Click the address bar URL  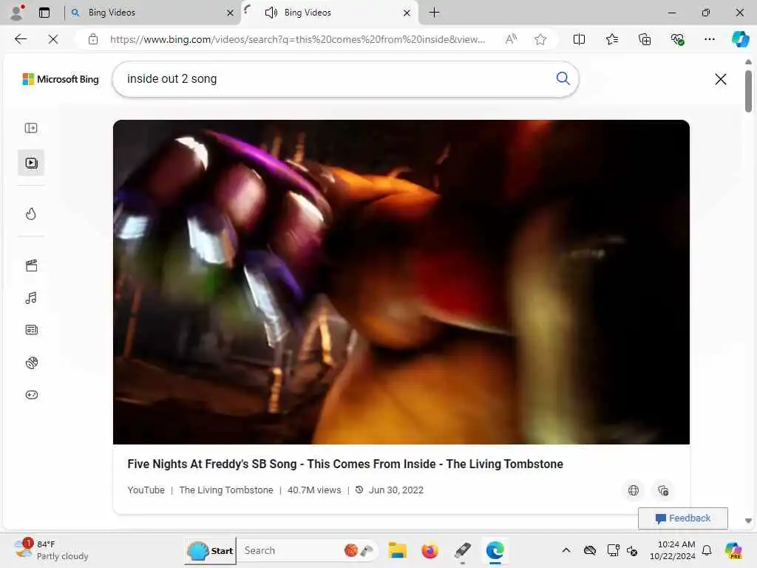click(x=297, y=39)
